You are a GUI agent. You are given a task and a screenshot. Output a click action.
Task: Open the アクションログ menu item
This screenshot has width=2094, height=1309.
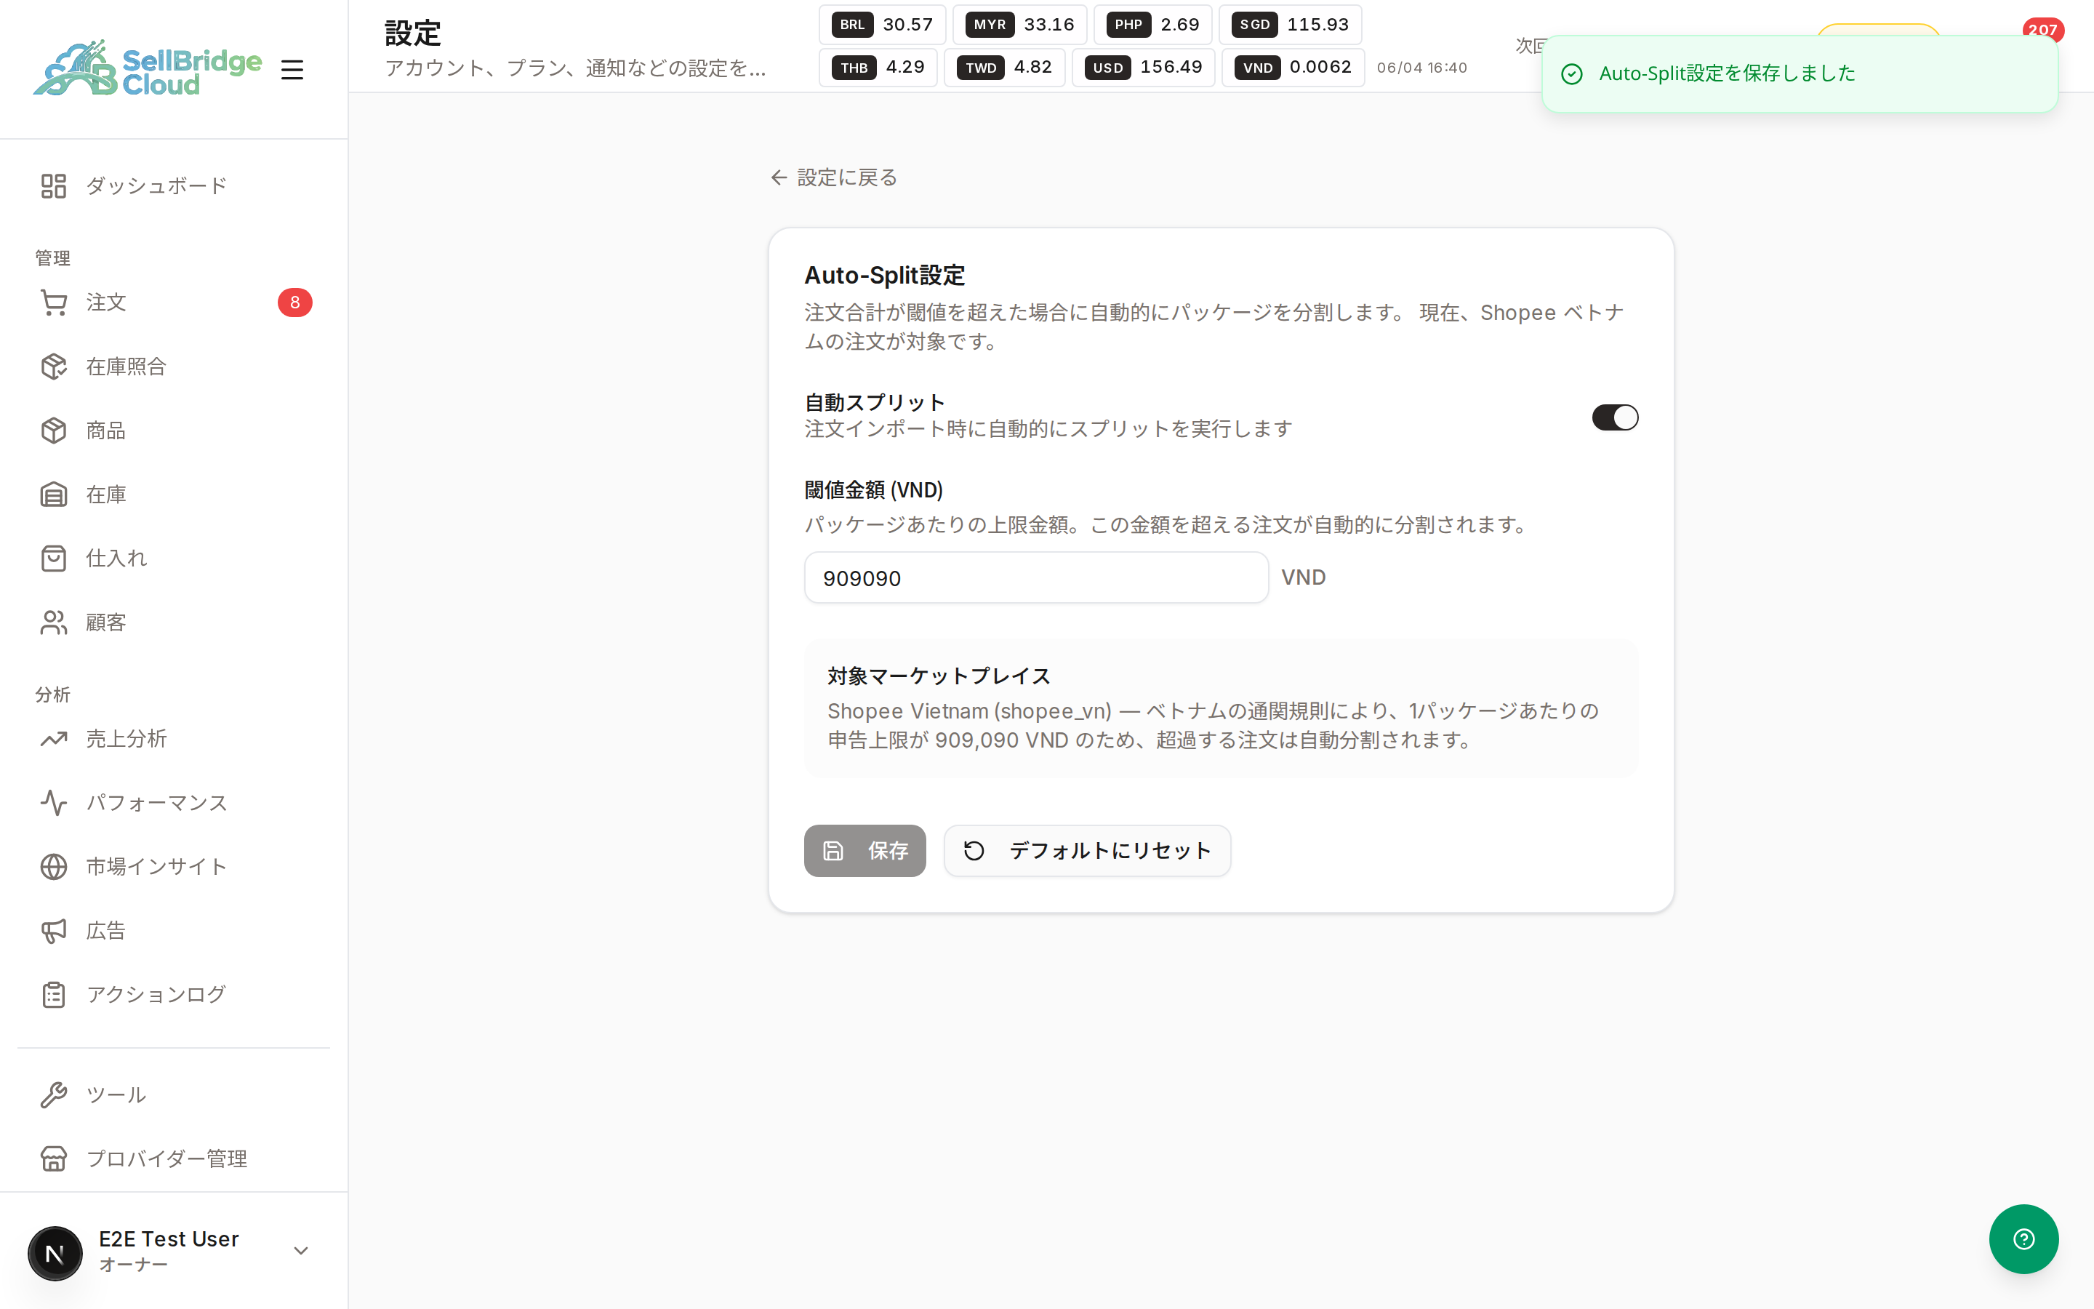click(x=173, y=995)
